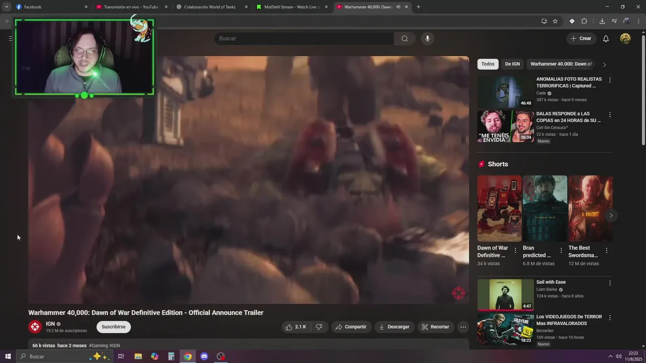Click the taskbar volume speaker icon
Viewport: 646px width, 363px height.
(619, 356)
